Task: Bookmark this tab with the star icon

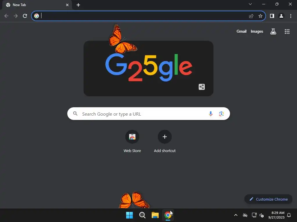Action: pyautogui.click(x=260, y=16)
